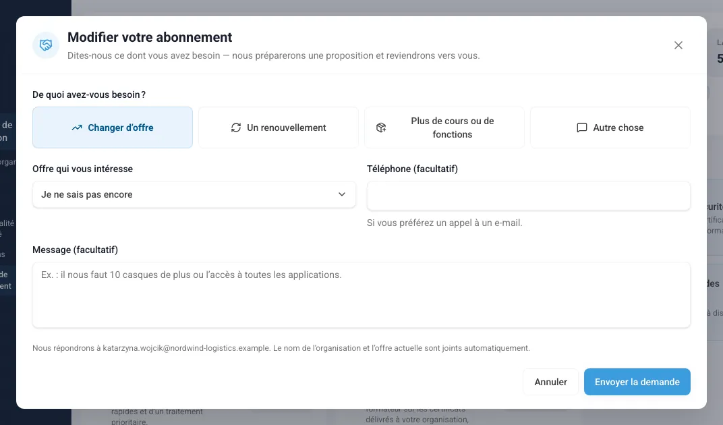Select the Changer d'offre option
The width and height of the screenshot is (723, 425).
113,128
